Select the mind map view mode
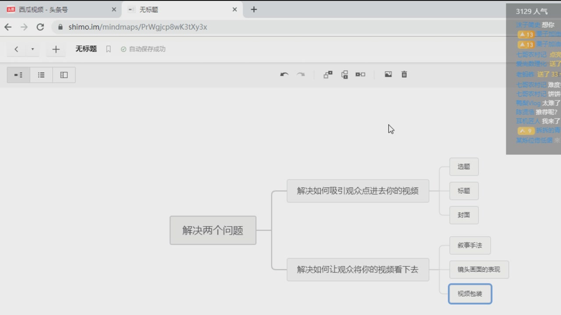The image size is (561, 315). click(x=18, y=75)
